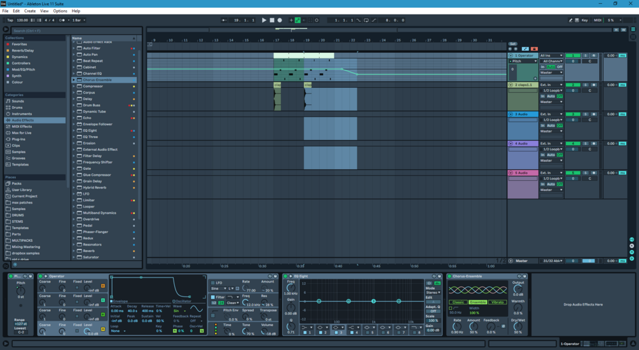The image size is (639, 350).
Task: Arm the 2 claps1.1 track for recording
Action: (593, 85)
